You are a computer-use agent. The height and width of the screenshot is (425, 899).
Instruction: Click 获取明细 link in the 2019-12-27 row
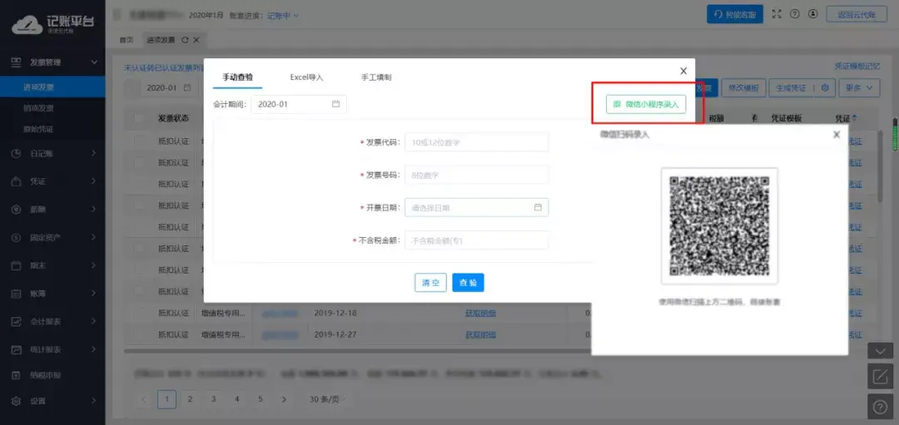click(480, 334)
